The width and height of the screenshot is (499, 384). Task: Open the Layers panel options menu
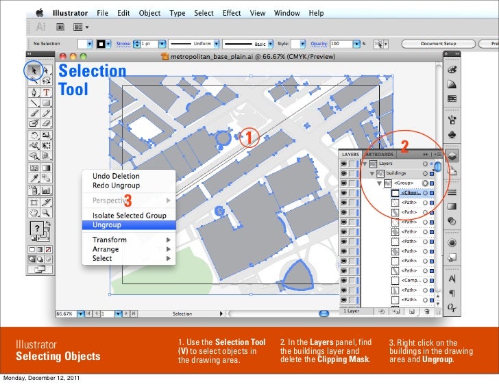pyautogui.click(x=437, y=154)
